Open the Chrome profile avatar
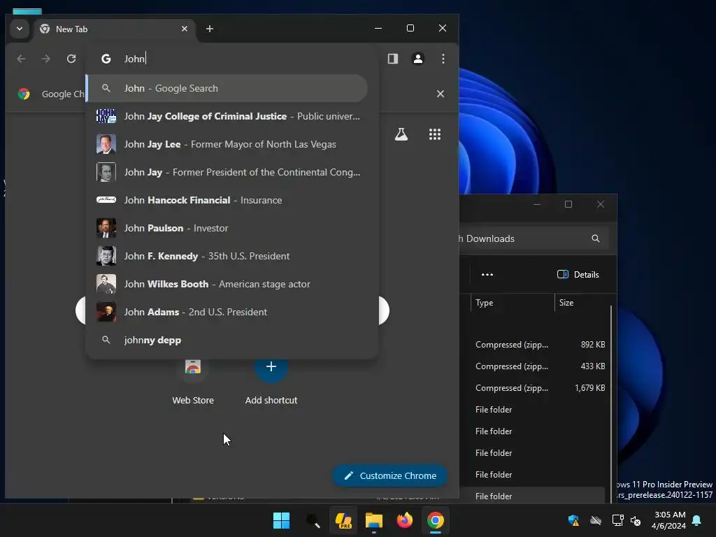The image size is (716, 537). [x=418, y=59]
